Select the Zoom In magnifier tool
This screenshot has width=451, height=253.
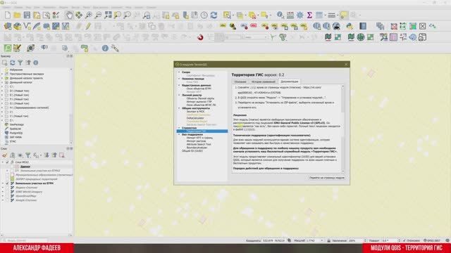pos(88,15)
